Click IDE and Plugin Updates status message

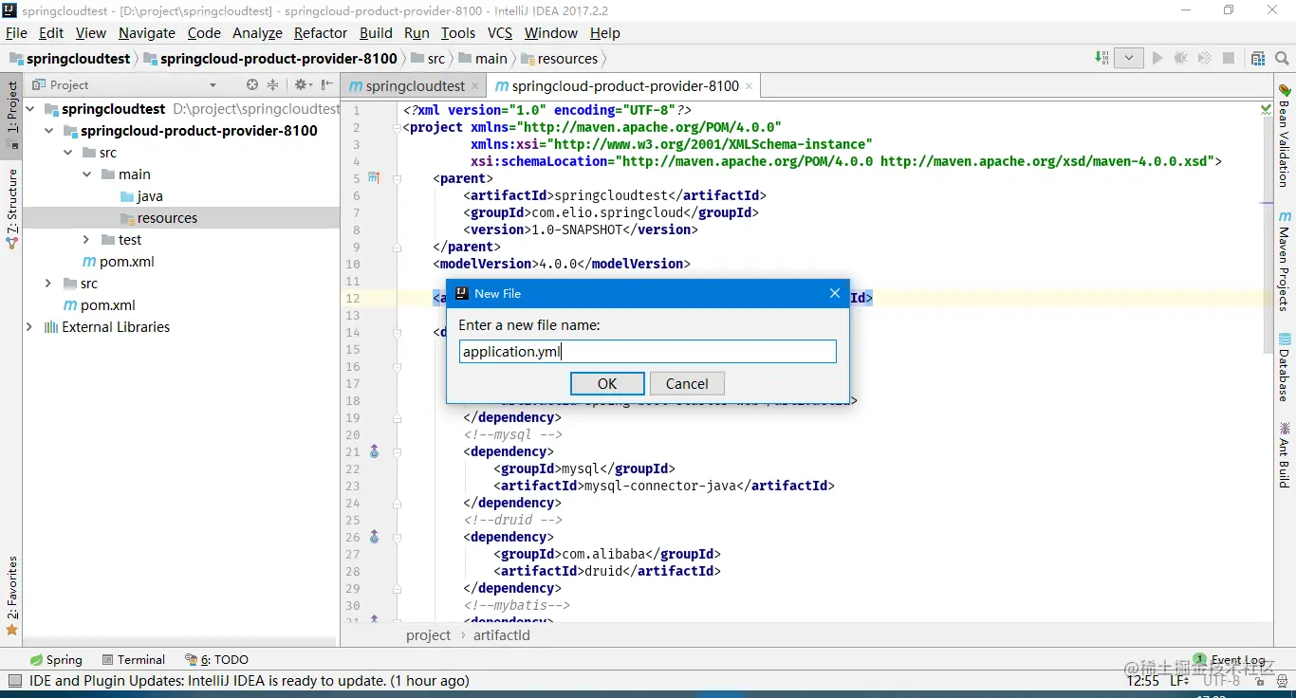(250, 680)
